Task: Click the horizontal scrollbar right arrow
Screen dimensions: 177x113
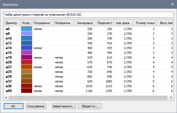Action: point(171,97)
